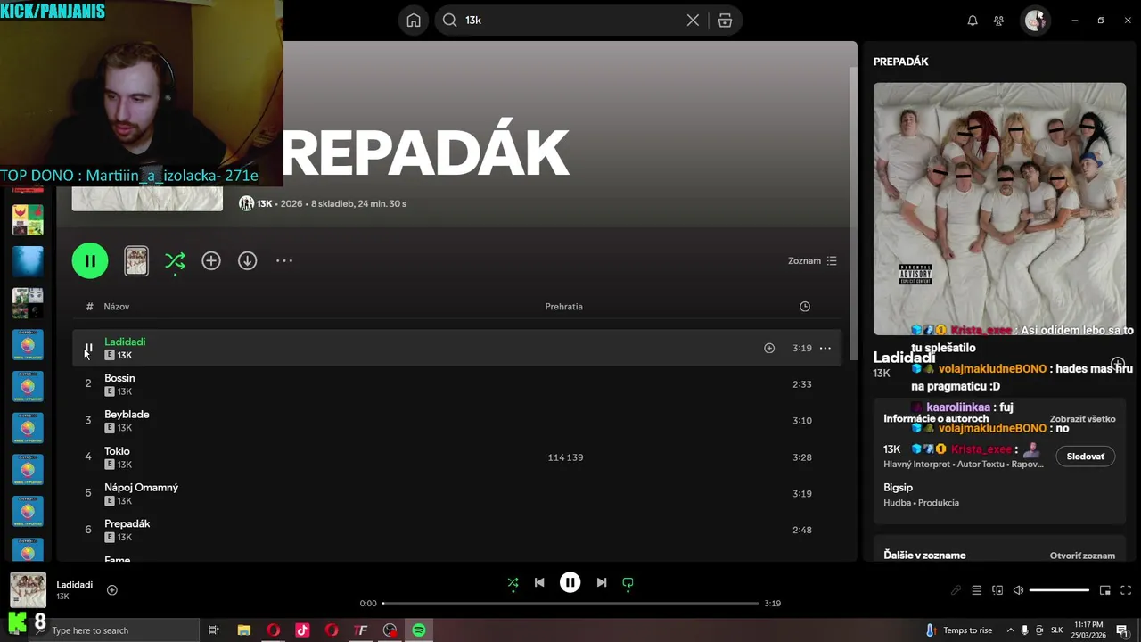Click the main view scrollbar

pyautogui.click(x=853, y=214)
